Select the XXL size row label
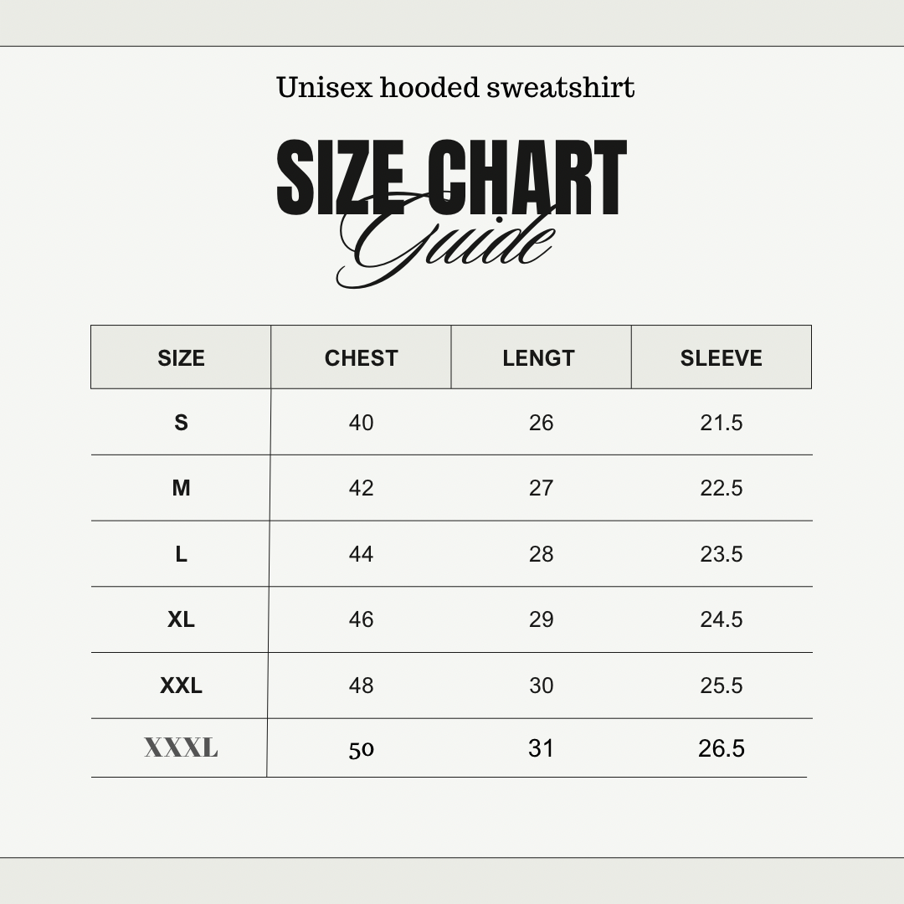This screenshot has width=904, height=904. coord(181,686)
